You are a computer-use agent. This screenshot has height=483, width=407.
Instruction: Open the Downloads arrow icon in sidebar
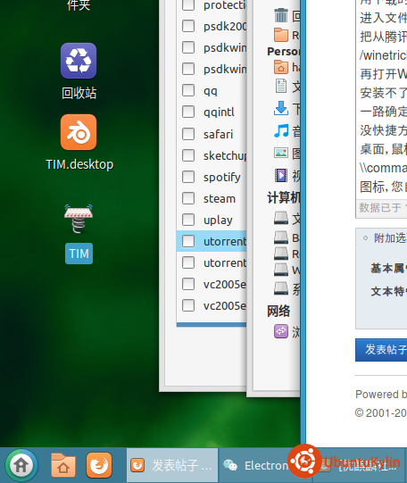pos(281,108)
